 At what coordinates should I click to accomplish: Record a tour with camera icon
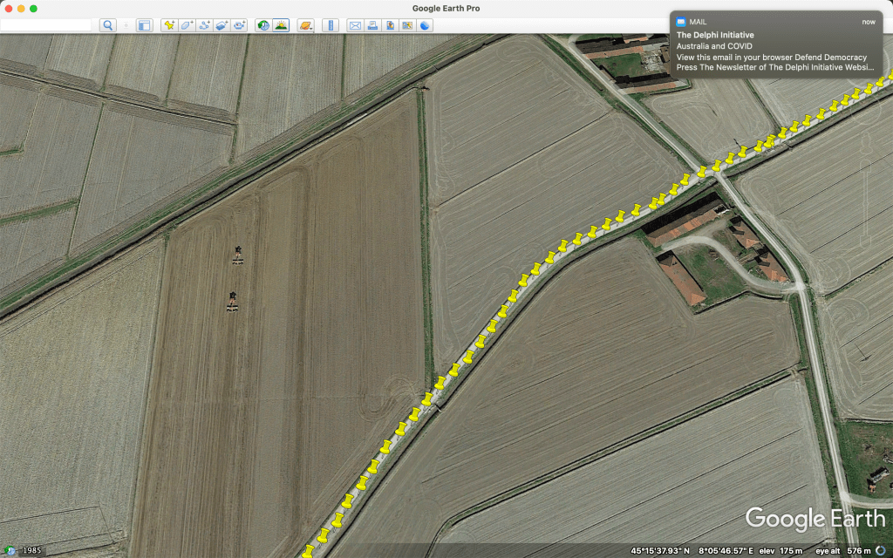pyautogui.click(x=239, y=25)
